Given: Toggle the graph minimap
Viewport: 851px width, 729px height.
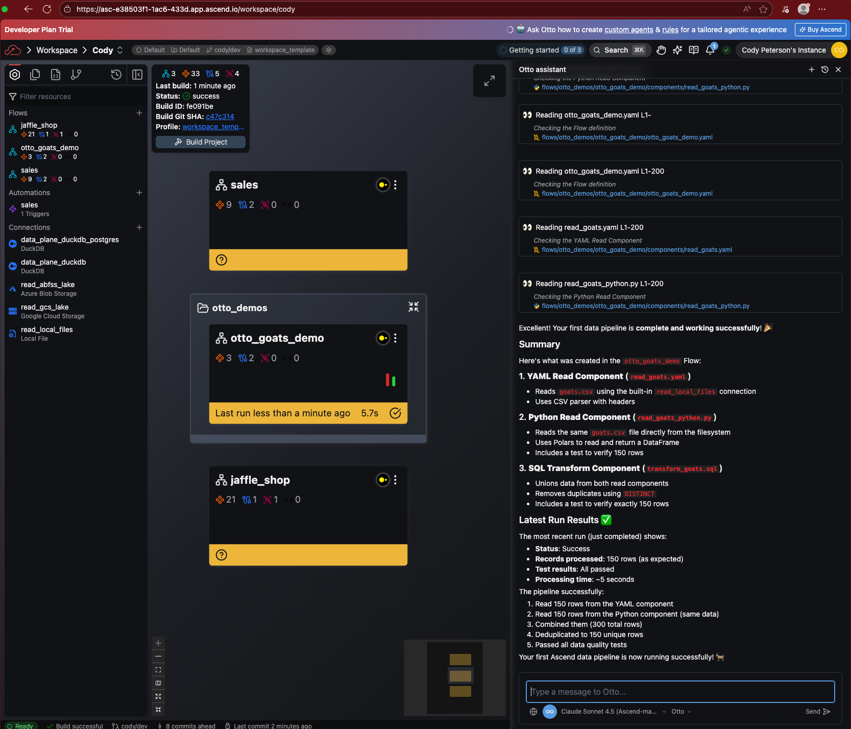Looking at the screenshot, I should click(158, 683).
